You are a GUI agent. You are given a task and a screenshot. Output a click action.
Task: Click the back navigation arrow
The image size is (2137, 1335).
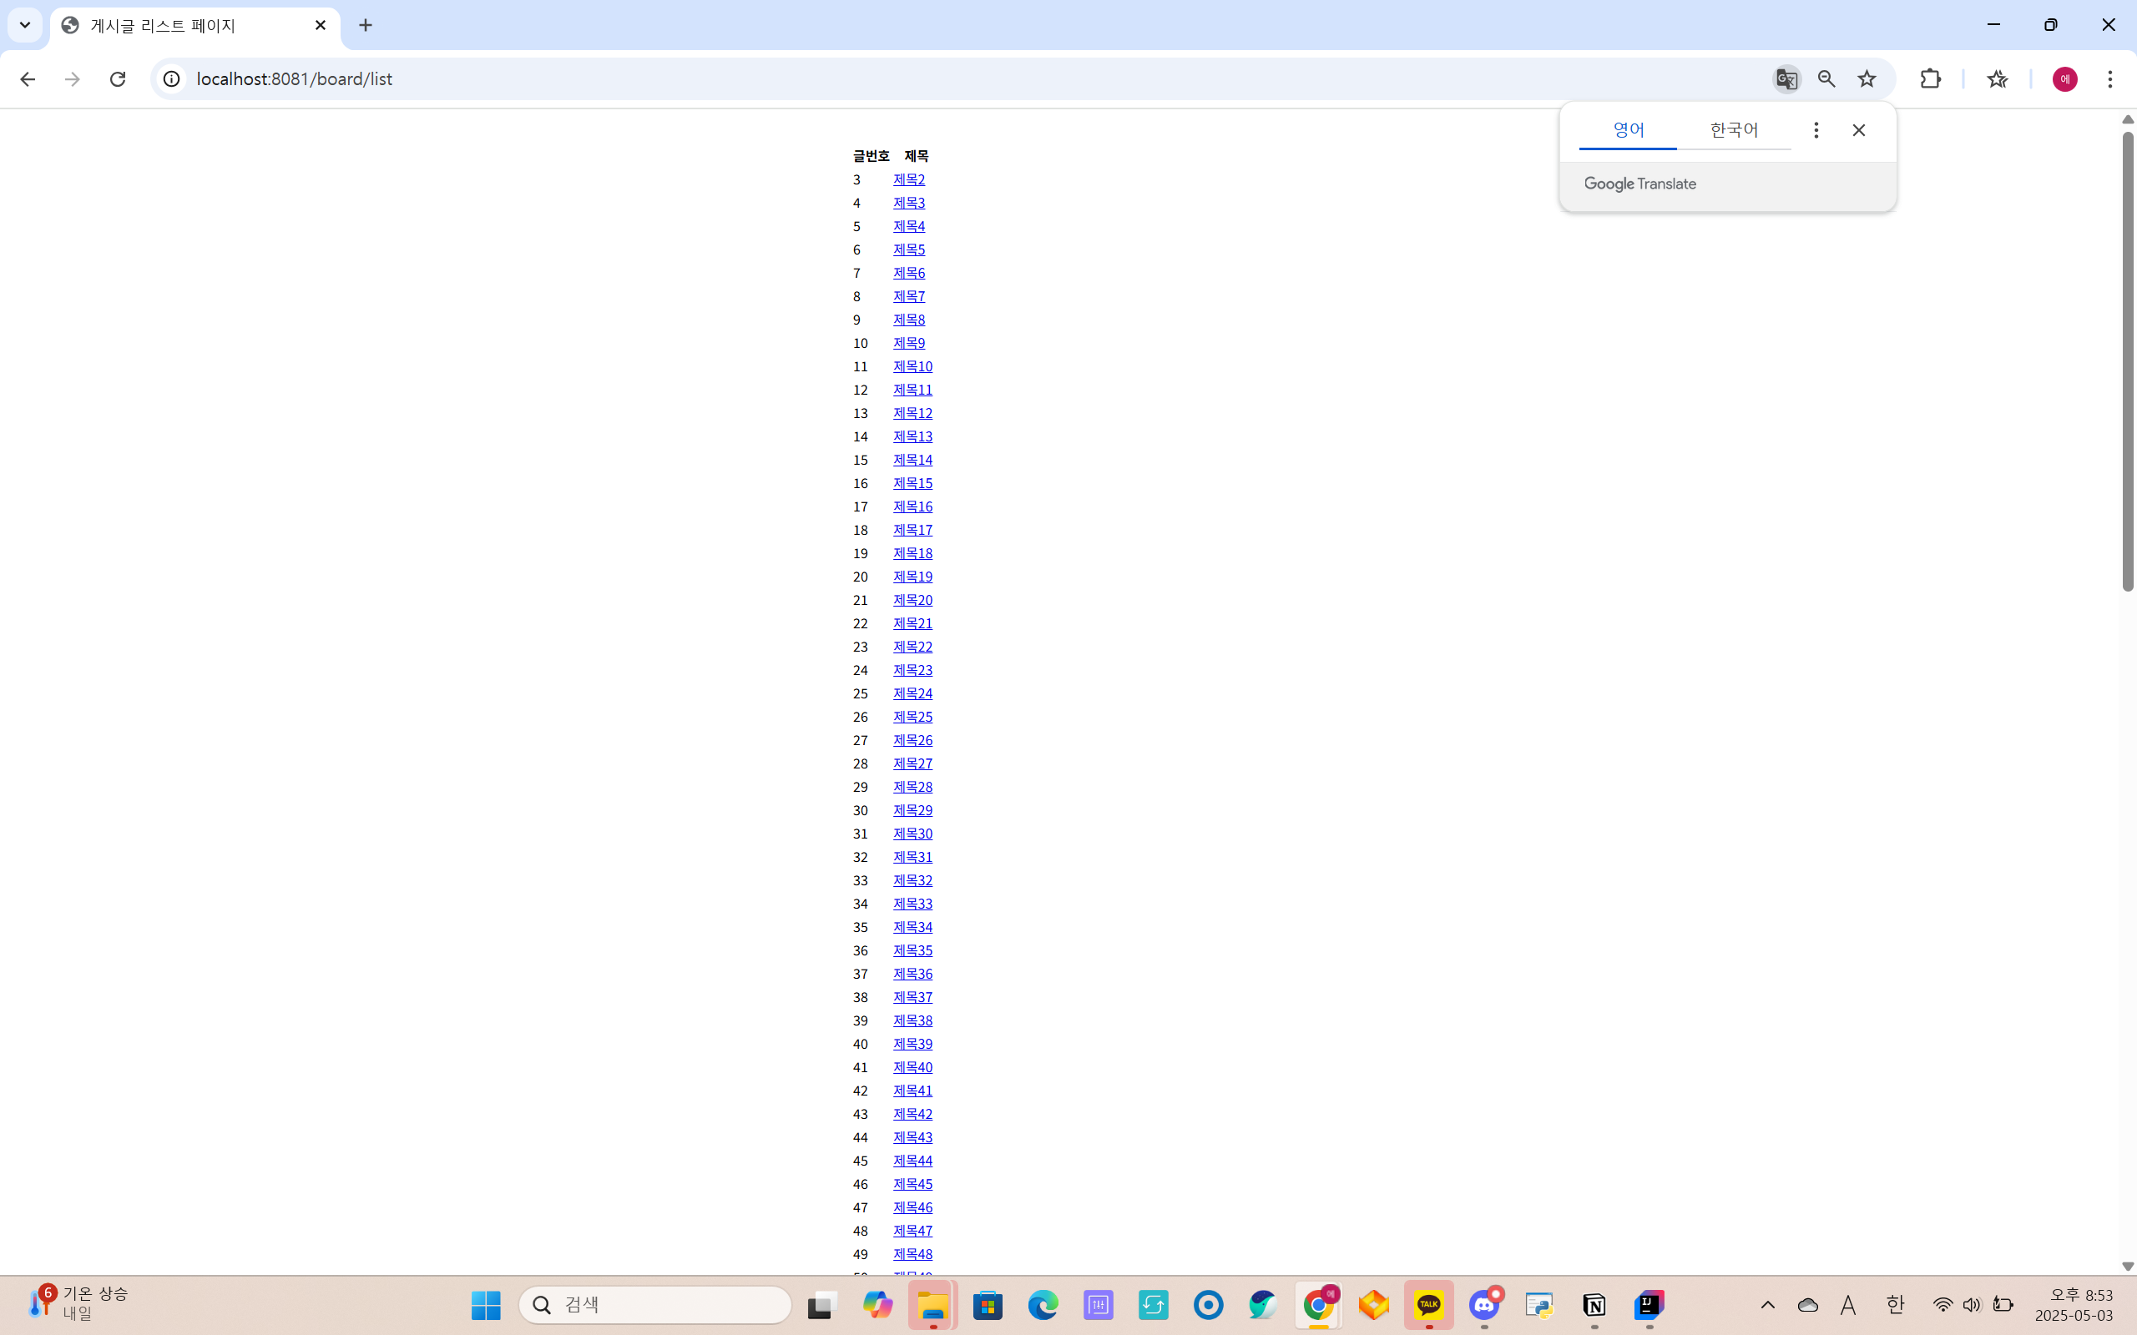coord(28,79)
